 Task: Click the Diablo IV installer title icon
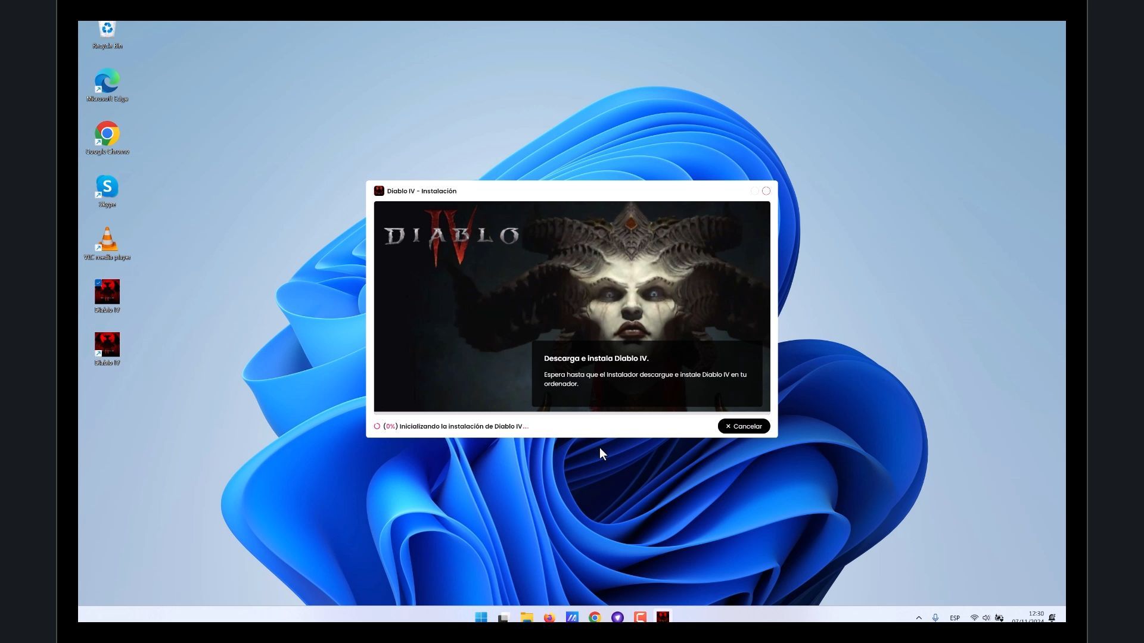[x=379, y=191]
